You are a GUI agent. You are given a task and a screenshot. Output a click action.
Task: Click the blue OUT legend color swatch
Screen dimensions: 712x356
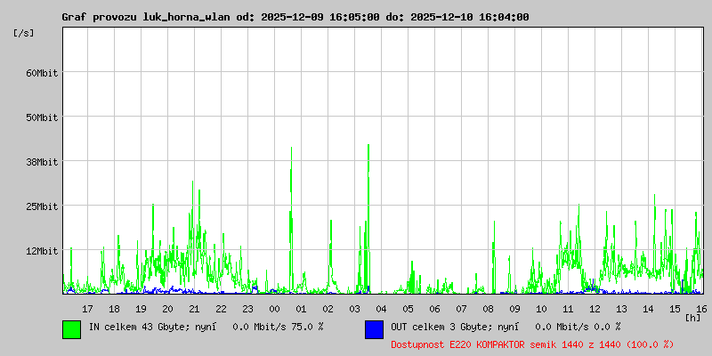click(374, 328)
